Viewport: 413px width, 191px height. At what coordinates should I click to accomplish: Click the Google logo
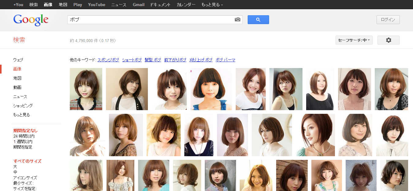31,20
